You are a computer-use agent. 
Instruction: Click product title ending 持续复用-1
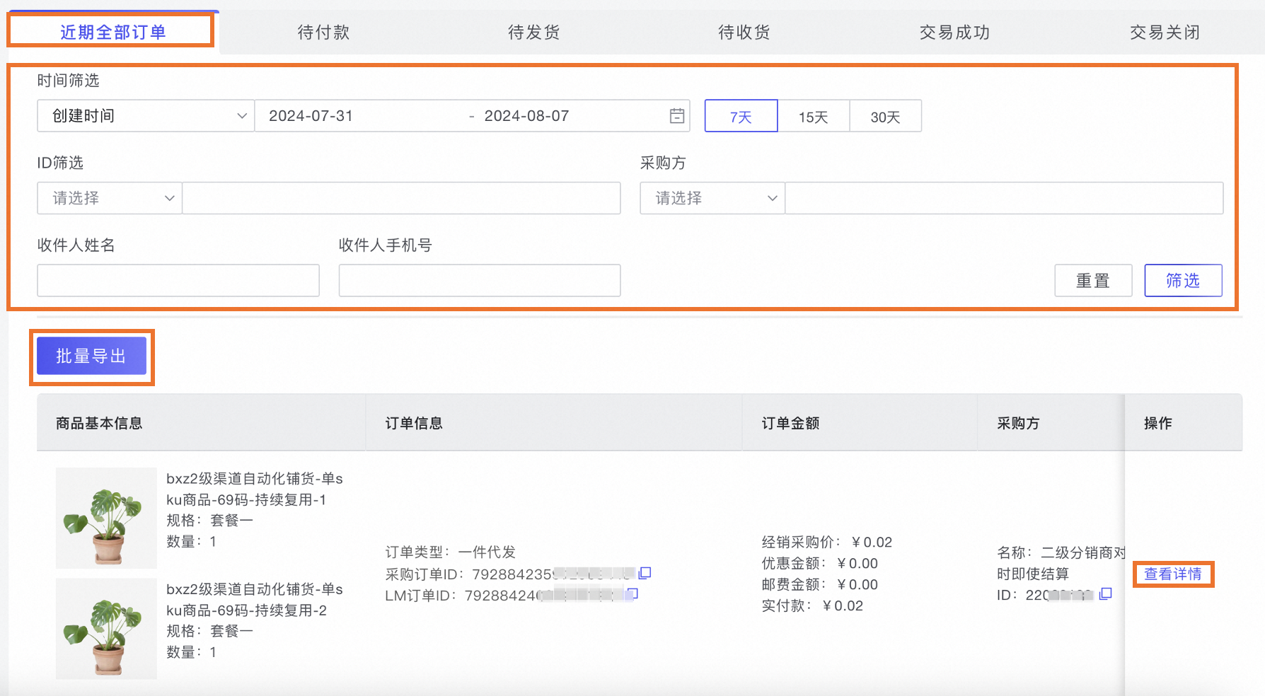pyautogui.click(x=255, y=489)
